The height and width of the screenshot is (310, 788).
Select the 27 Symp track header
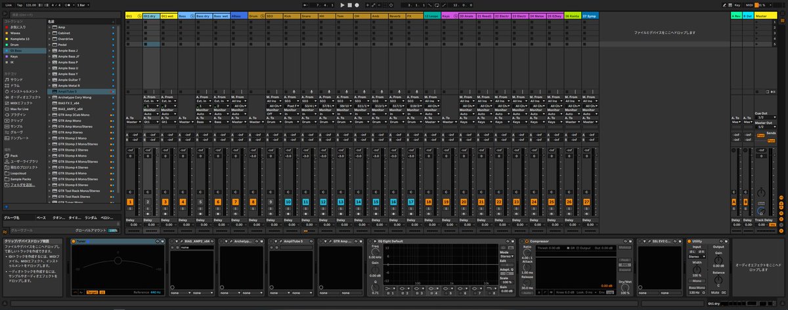590,15
